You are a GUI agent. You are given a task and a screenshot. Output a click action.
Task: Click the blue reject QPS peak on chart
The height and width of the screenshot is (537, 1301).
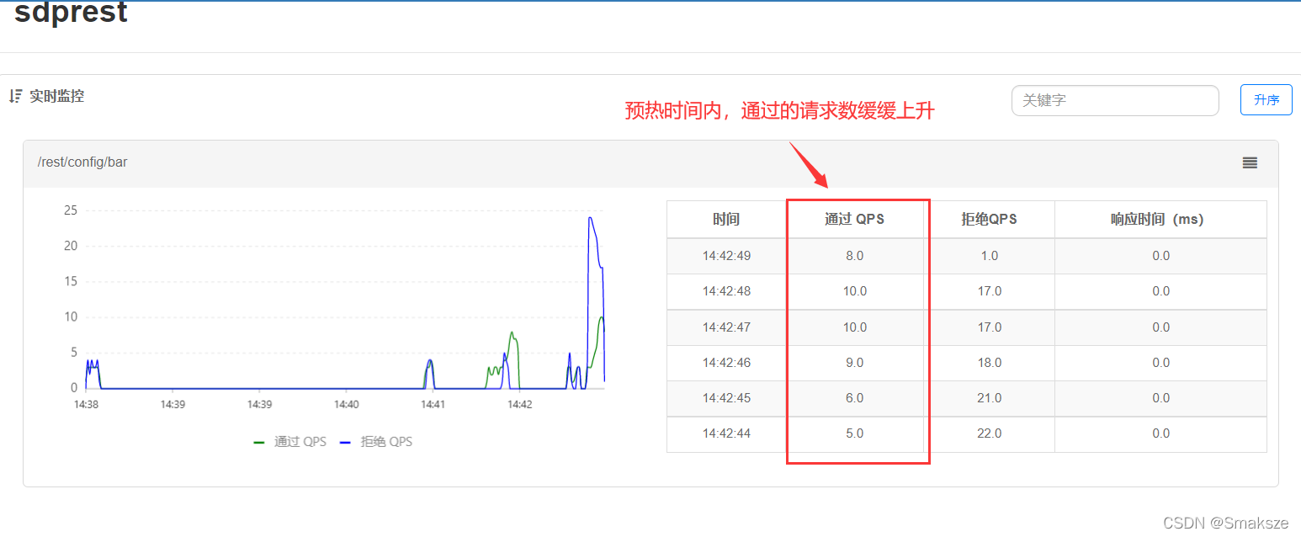591,218
